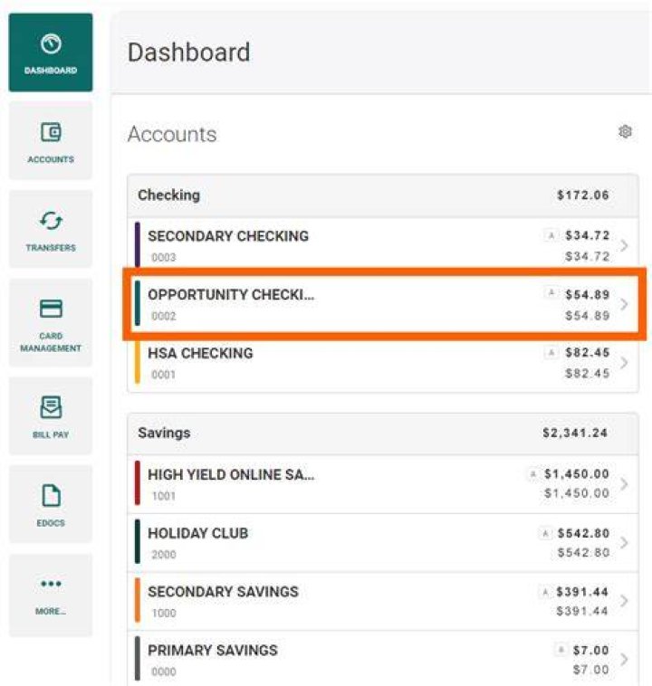Click the Primary Savings balance indicator icon
Image resolution: width=652 pixels, height=686 pixels.
561,650
